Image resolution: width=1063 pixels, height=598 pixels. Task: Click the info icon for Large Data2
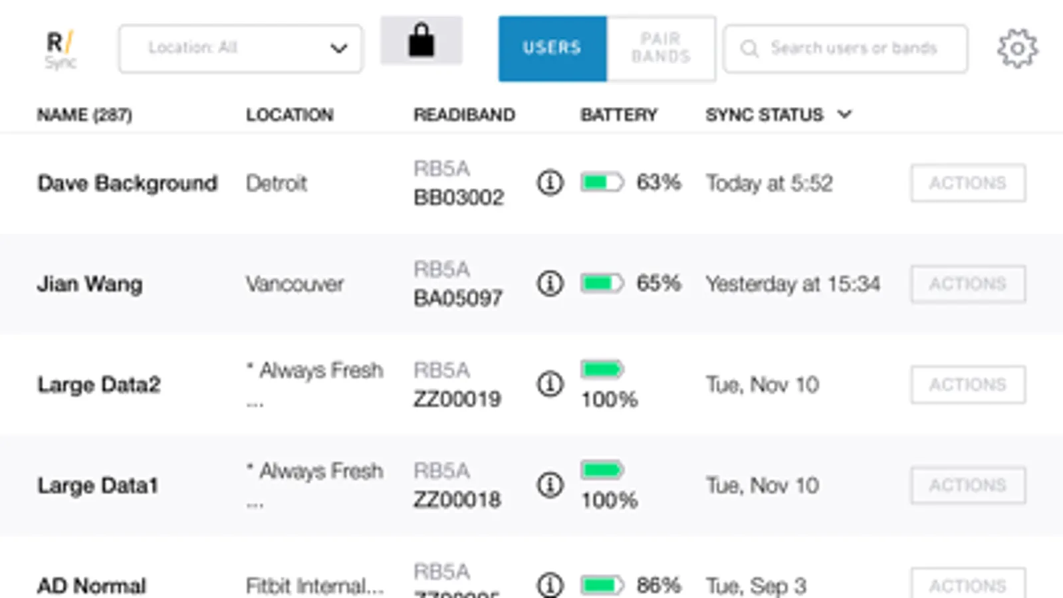[549, 384]
